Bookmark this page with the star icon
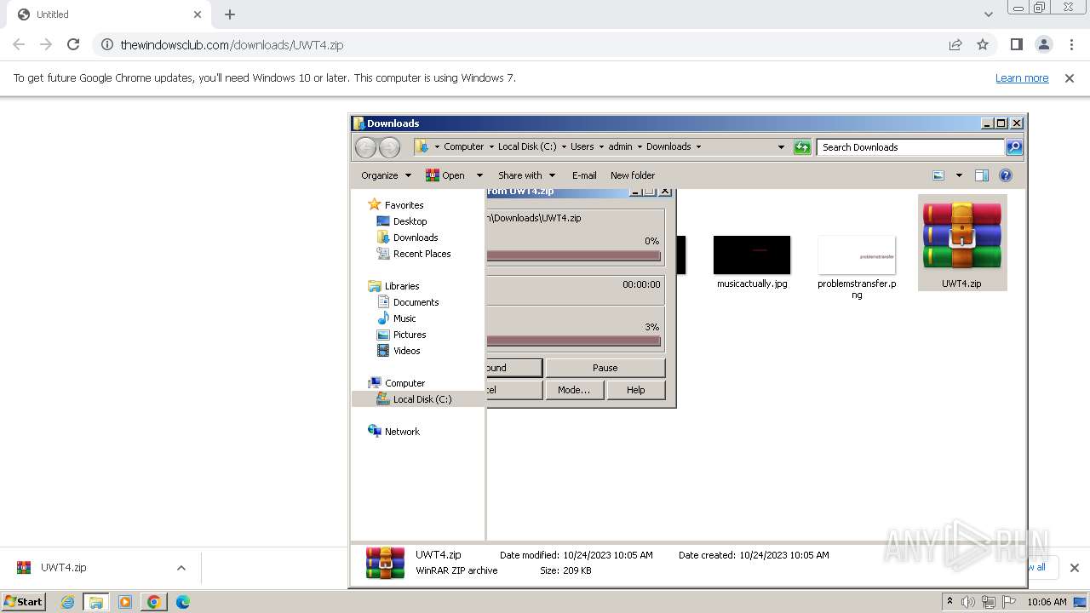 pos(983,44)
